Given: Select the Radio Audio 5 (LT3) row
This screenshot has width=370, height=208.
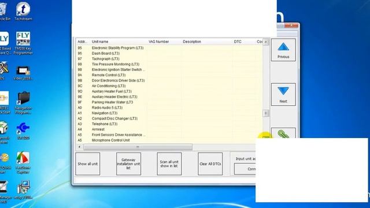Looking at the screenshot, I should click(169, 107).
